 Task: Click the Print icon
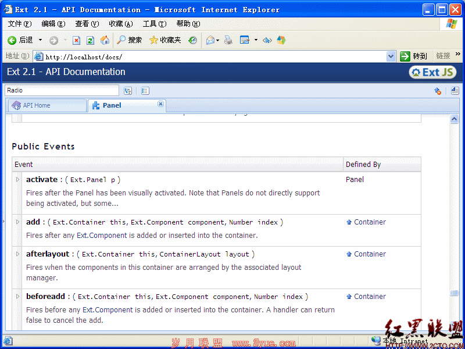pos(228,40)
